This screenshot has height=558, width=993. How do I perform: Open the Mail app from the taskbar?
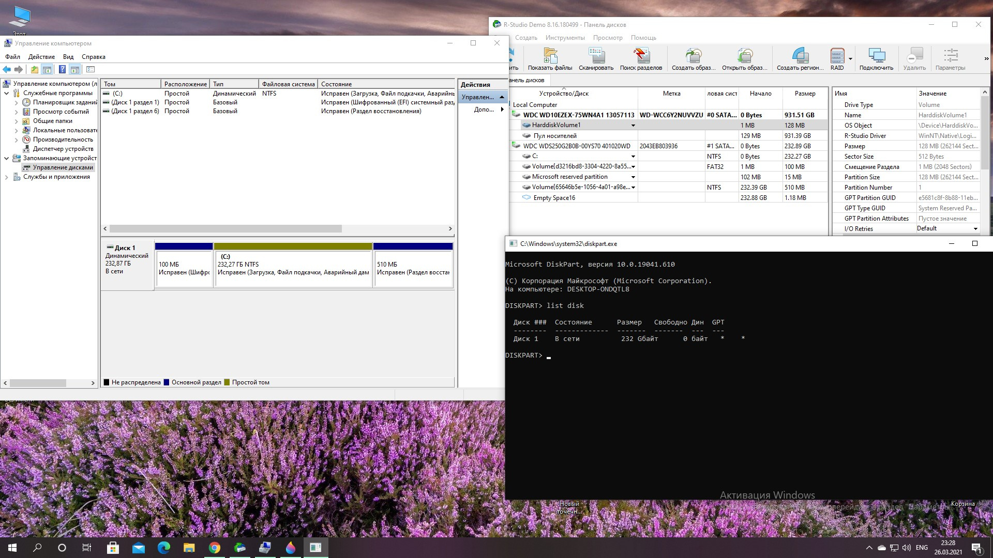138,548
